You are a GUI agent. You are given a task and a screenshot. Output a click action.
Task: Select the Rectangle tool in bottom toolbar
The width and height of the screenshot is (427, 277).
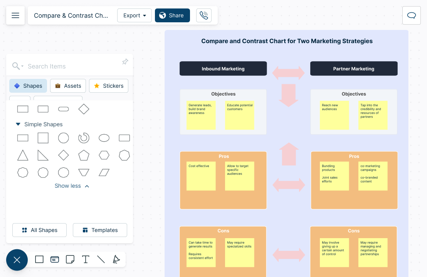tap(39, 259)
